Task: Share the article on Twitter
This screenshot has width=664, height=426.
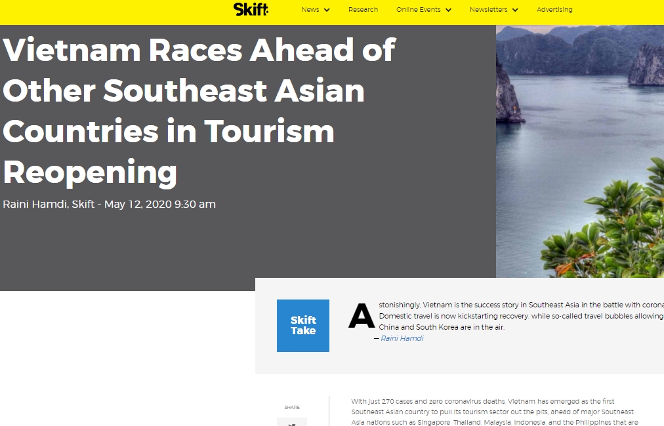Action: (x=292, y=423)
